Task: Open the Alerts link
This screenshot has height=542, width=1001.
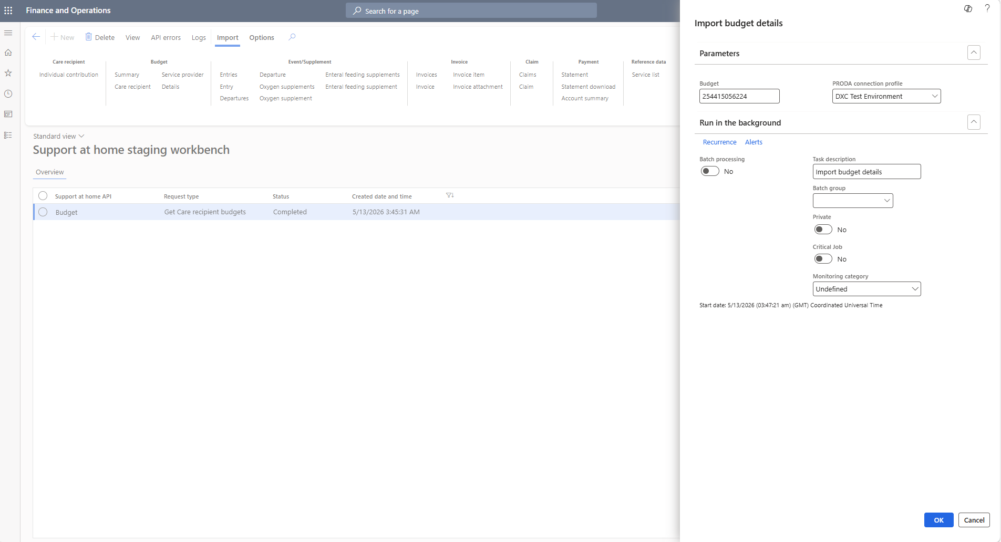Action: click(754, 142)
